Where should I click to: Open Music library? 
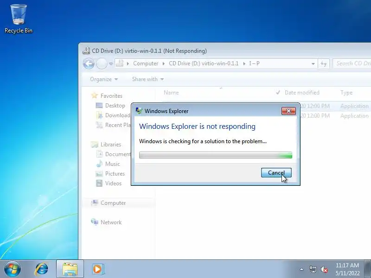[112, 164]
